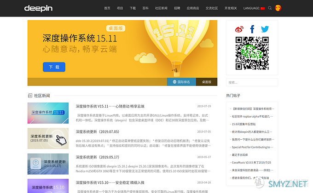
Task: Click the China flag language icon
Action: (262, 8)
